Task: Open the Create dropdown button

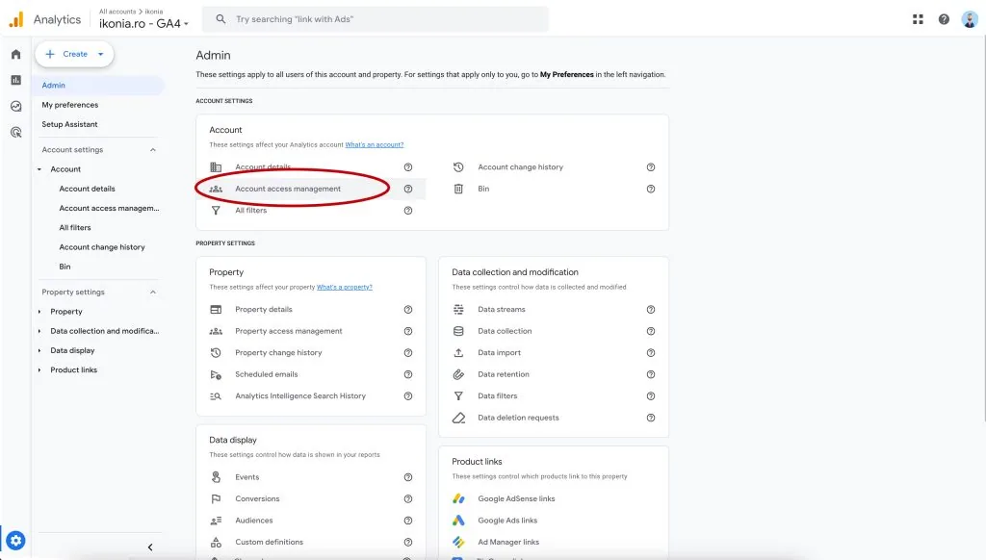Action: (74, 54)
